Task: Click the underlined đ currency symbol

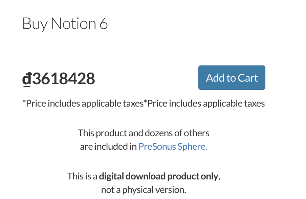Action: [x=27, y=79]
